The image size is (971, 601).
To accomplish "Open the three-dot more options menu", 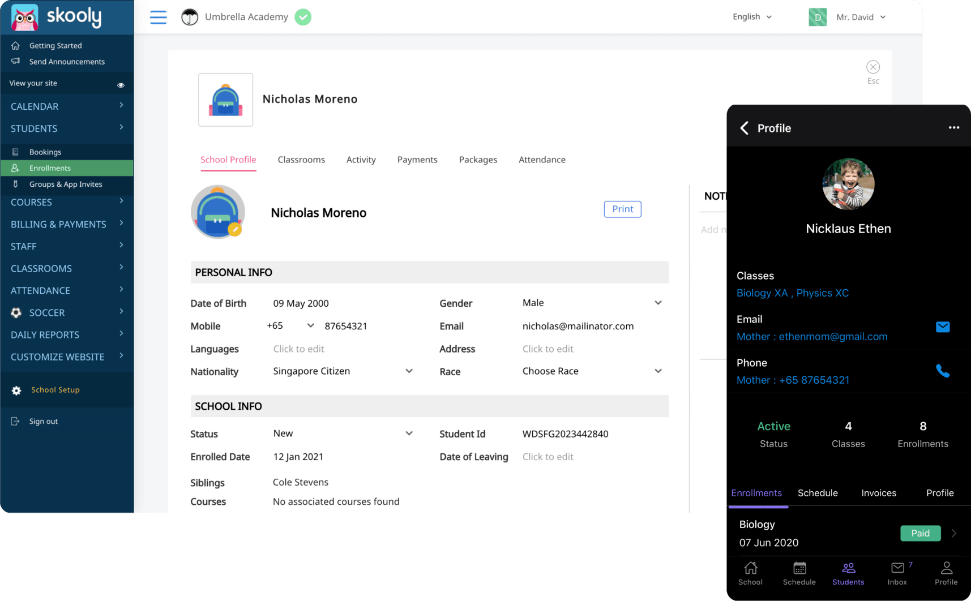I will coord(953,128).
